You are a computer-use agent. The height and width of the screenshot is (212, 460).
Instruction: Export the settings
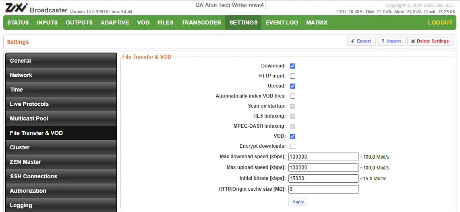point(361,41)
